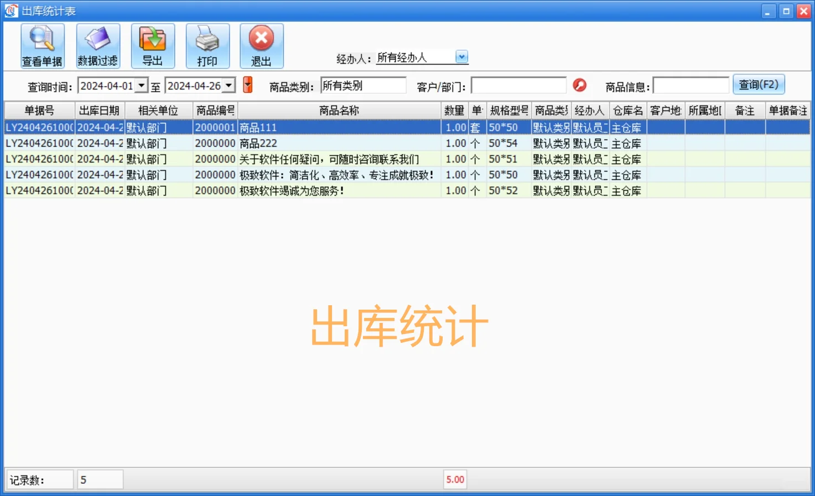815x496 pixels.
Task: Click the 经办人 column header in the table
Action: (590, 111)
